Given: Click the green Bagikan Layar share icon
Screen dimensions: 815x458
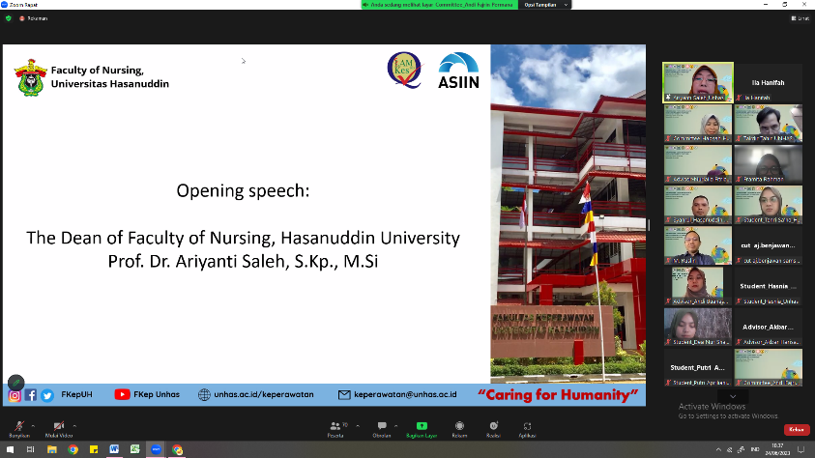Looking at the screenshot, I should 421,427.
